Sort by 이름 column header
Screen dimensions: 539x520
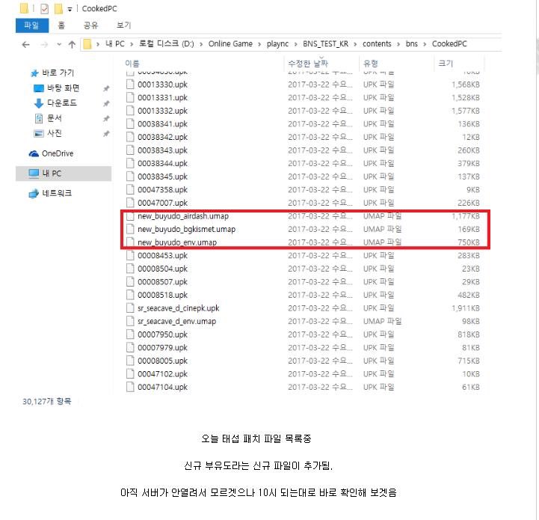pyautogui.click(x=132, y=64)
